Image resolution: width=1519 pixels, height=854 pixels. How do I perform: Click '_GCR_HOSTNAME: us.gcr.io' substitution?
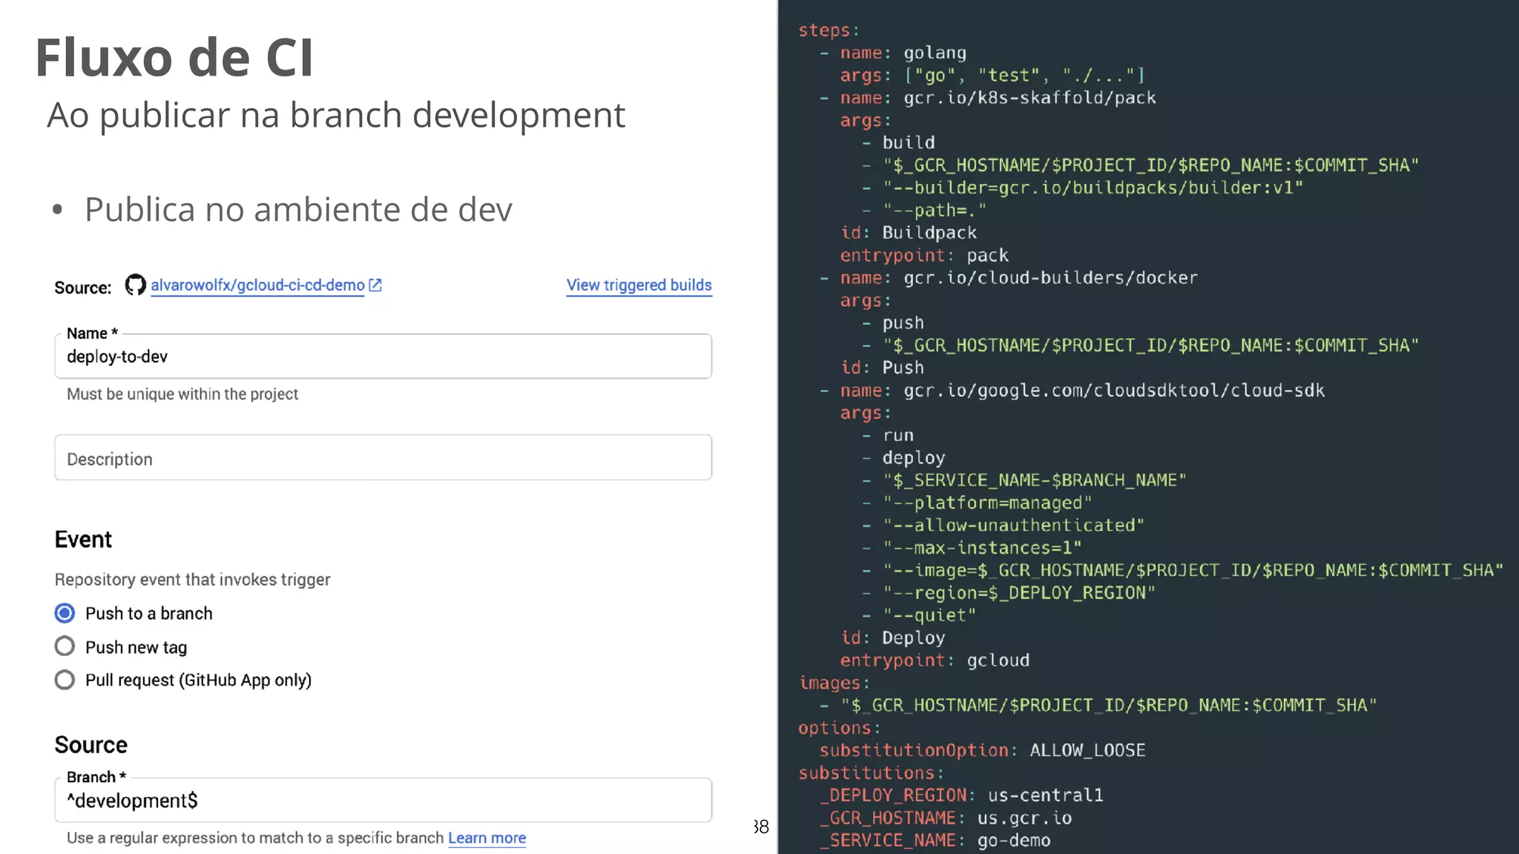(x=946, y=818)
